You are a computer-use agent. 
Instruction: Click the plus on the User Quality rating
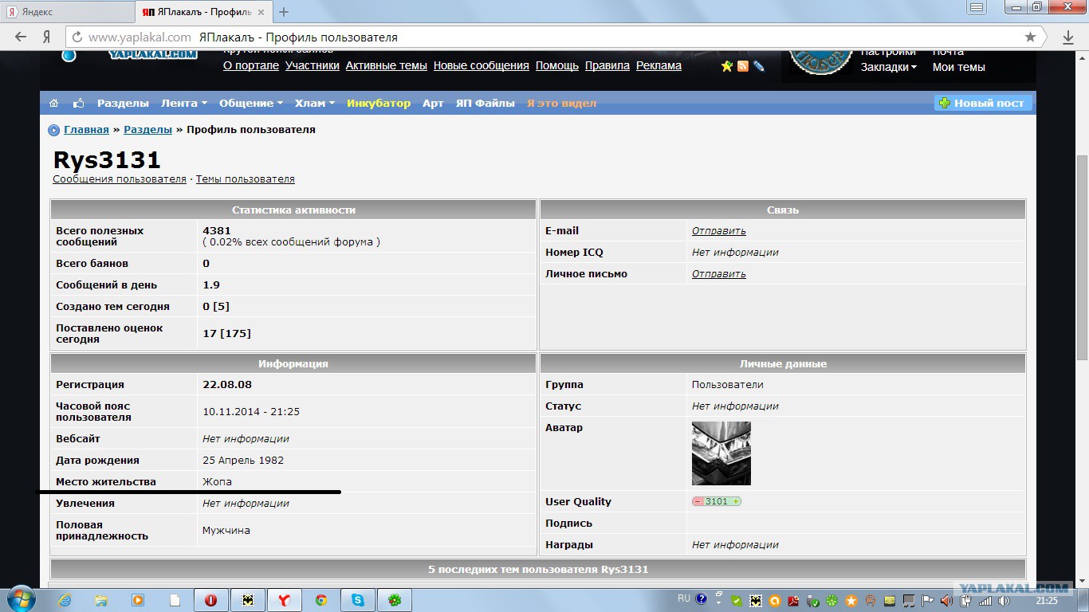point(735,501)
